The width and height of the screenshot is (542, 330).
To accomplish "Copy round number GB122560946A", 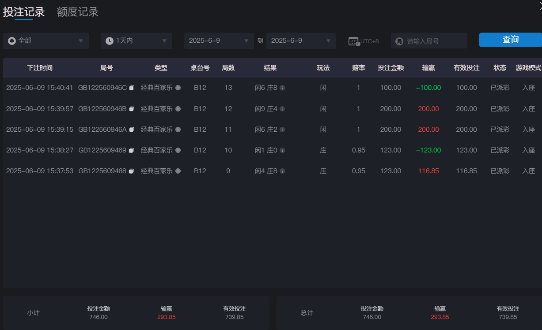I will click(131, 130).
